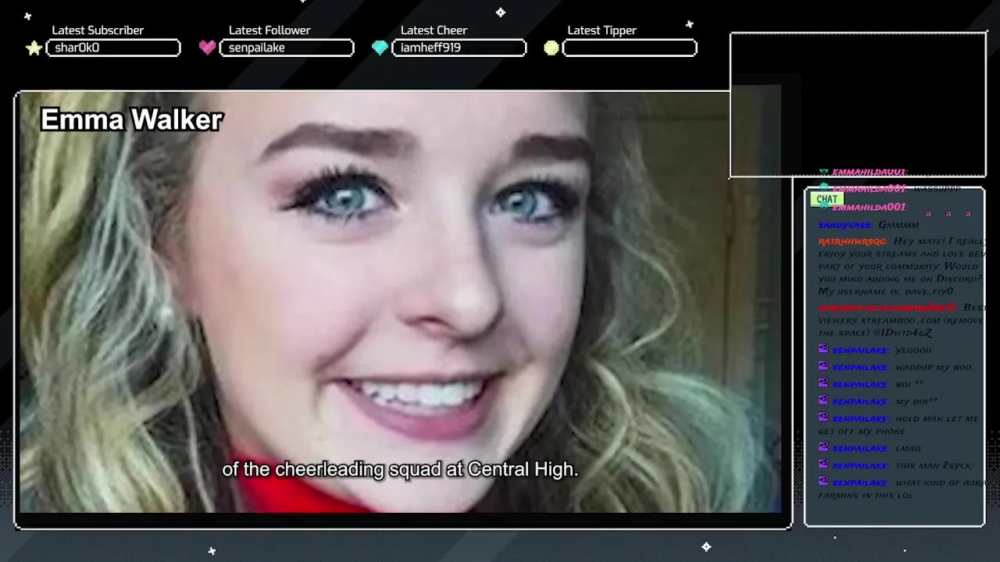
Task: Click badge beside senpailake's "my boi**" message
Action: (x=823, y=400)
